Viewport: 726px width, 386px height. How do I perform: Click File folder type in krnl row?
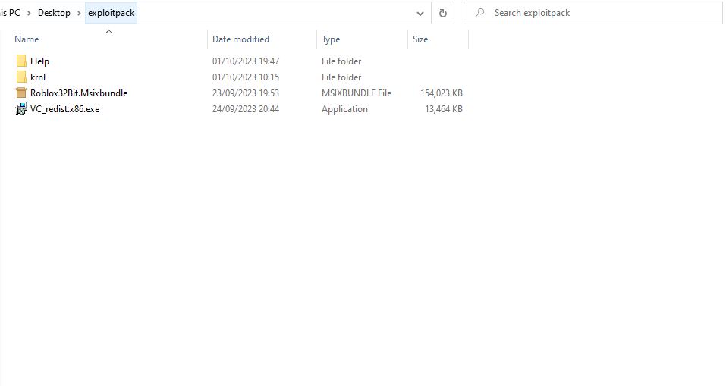tap(341, 77)
